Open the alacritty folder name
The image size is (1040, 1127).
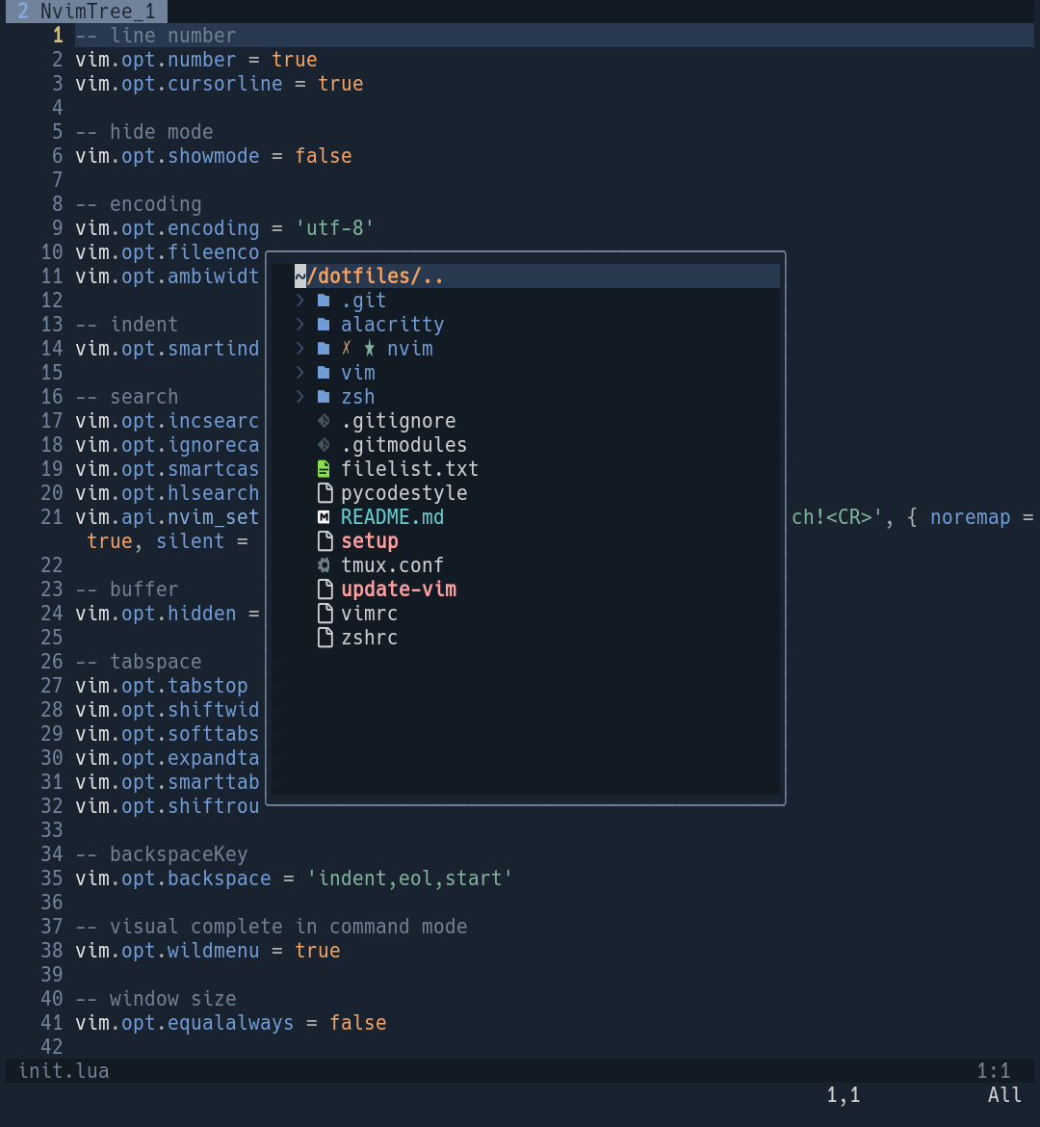tap(393, 325)
